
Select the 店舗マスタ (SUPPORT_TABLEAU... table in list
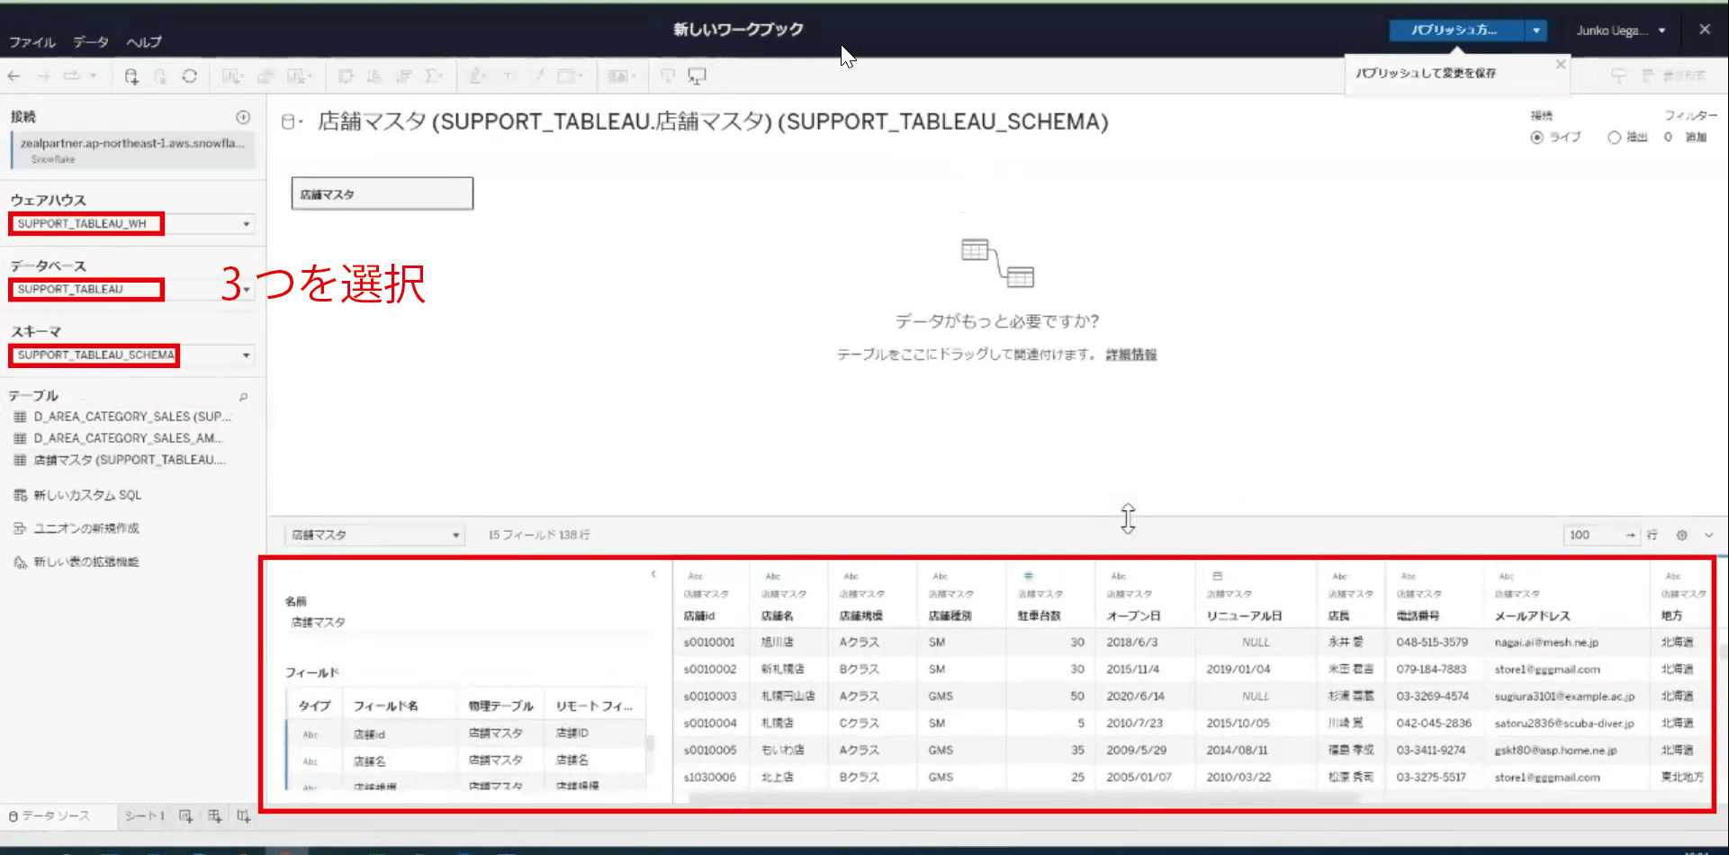(130, 461)
